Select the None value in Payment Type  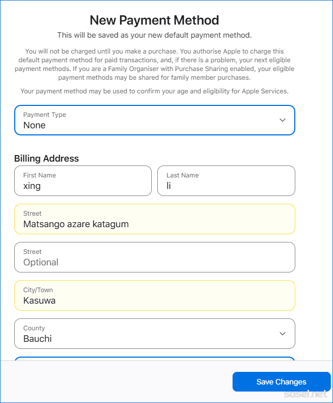click(34, 125)
